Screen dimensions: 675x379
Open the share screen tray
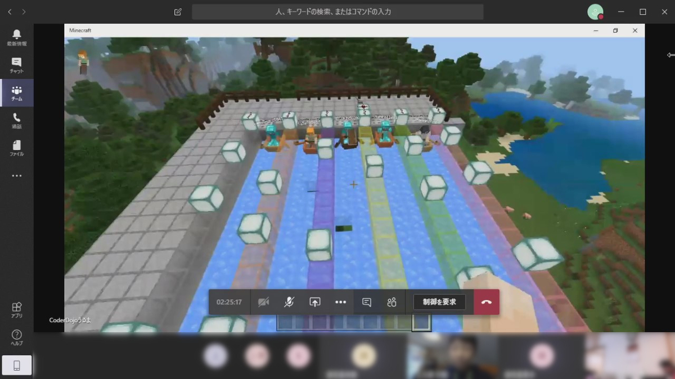point(314,302)
